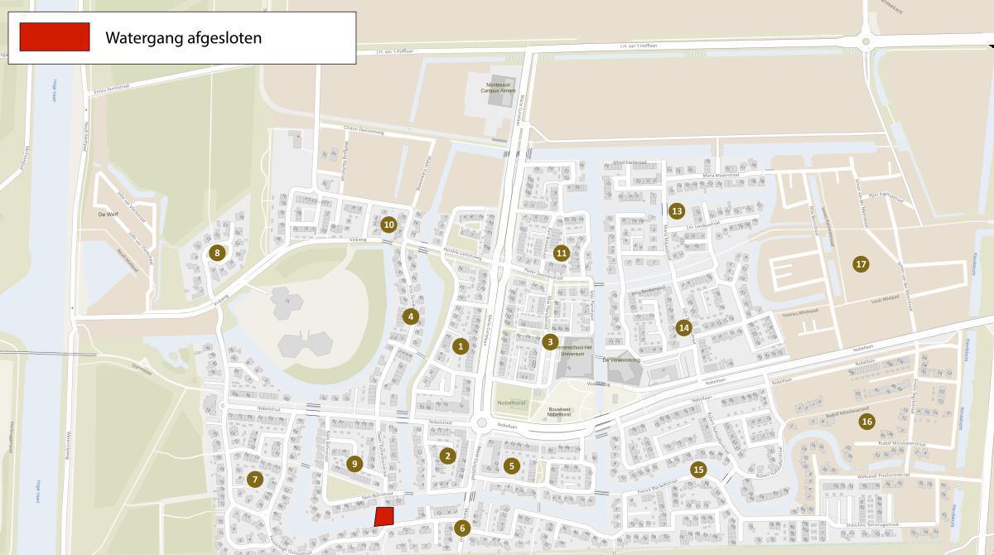Click numbered marker 1 on the map
Screen dimensions: 994x555
coord(461,346)
